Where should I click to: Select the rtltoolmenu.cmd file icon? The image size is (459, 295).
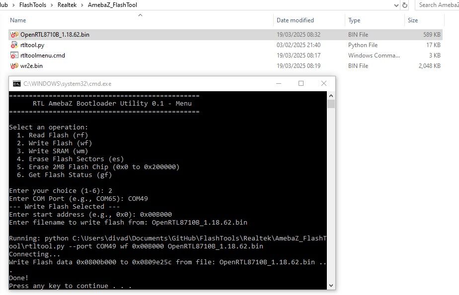(x=14, y=55)
